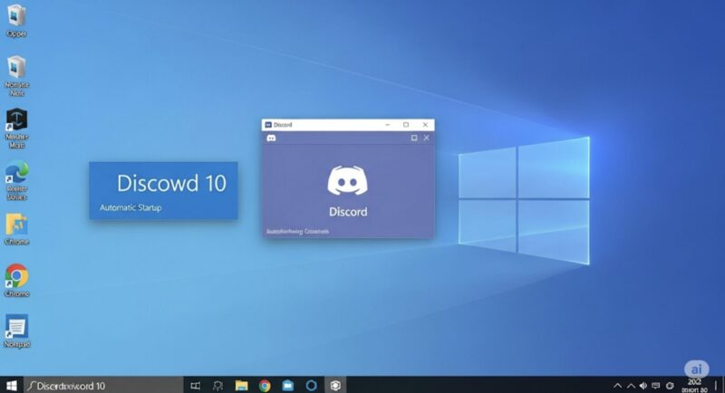Click the X in the purple Discord header
Viewport: 725px width, 393px height.
coord(426,138)
